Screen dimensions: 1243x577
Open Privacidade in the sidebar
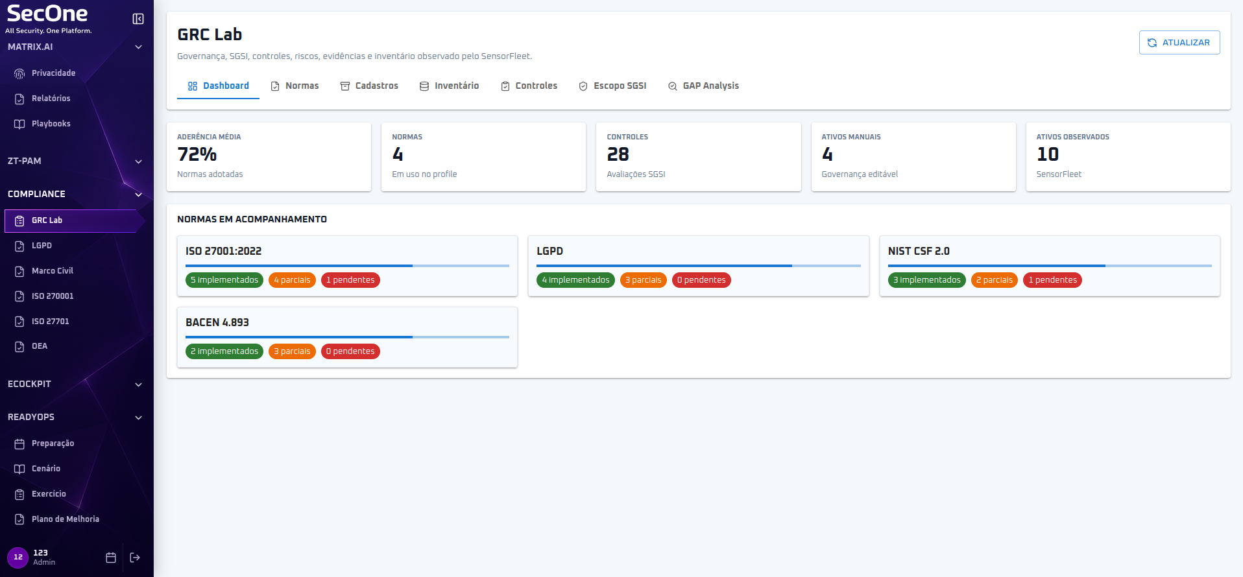click(x=53, y=73)
